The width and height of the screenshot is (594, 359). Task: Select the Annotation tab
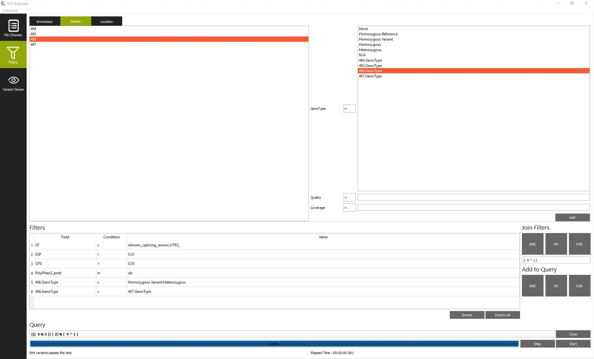pos(45,21)
